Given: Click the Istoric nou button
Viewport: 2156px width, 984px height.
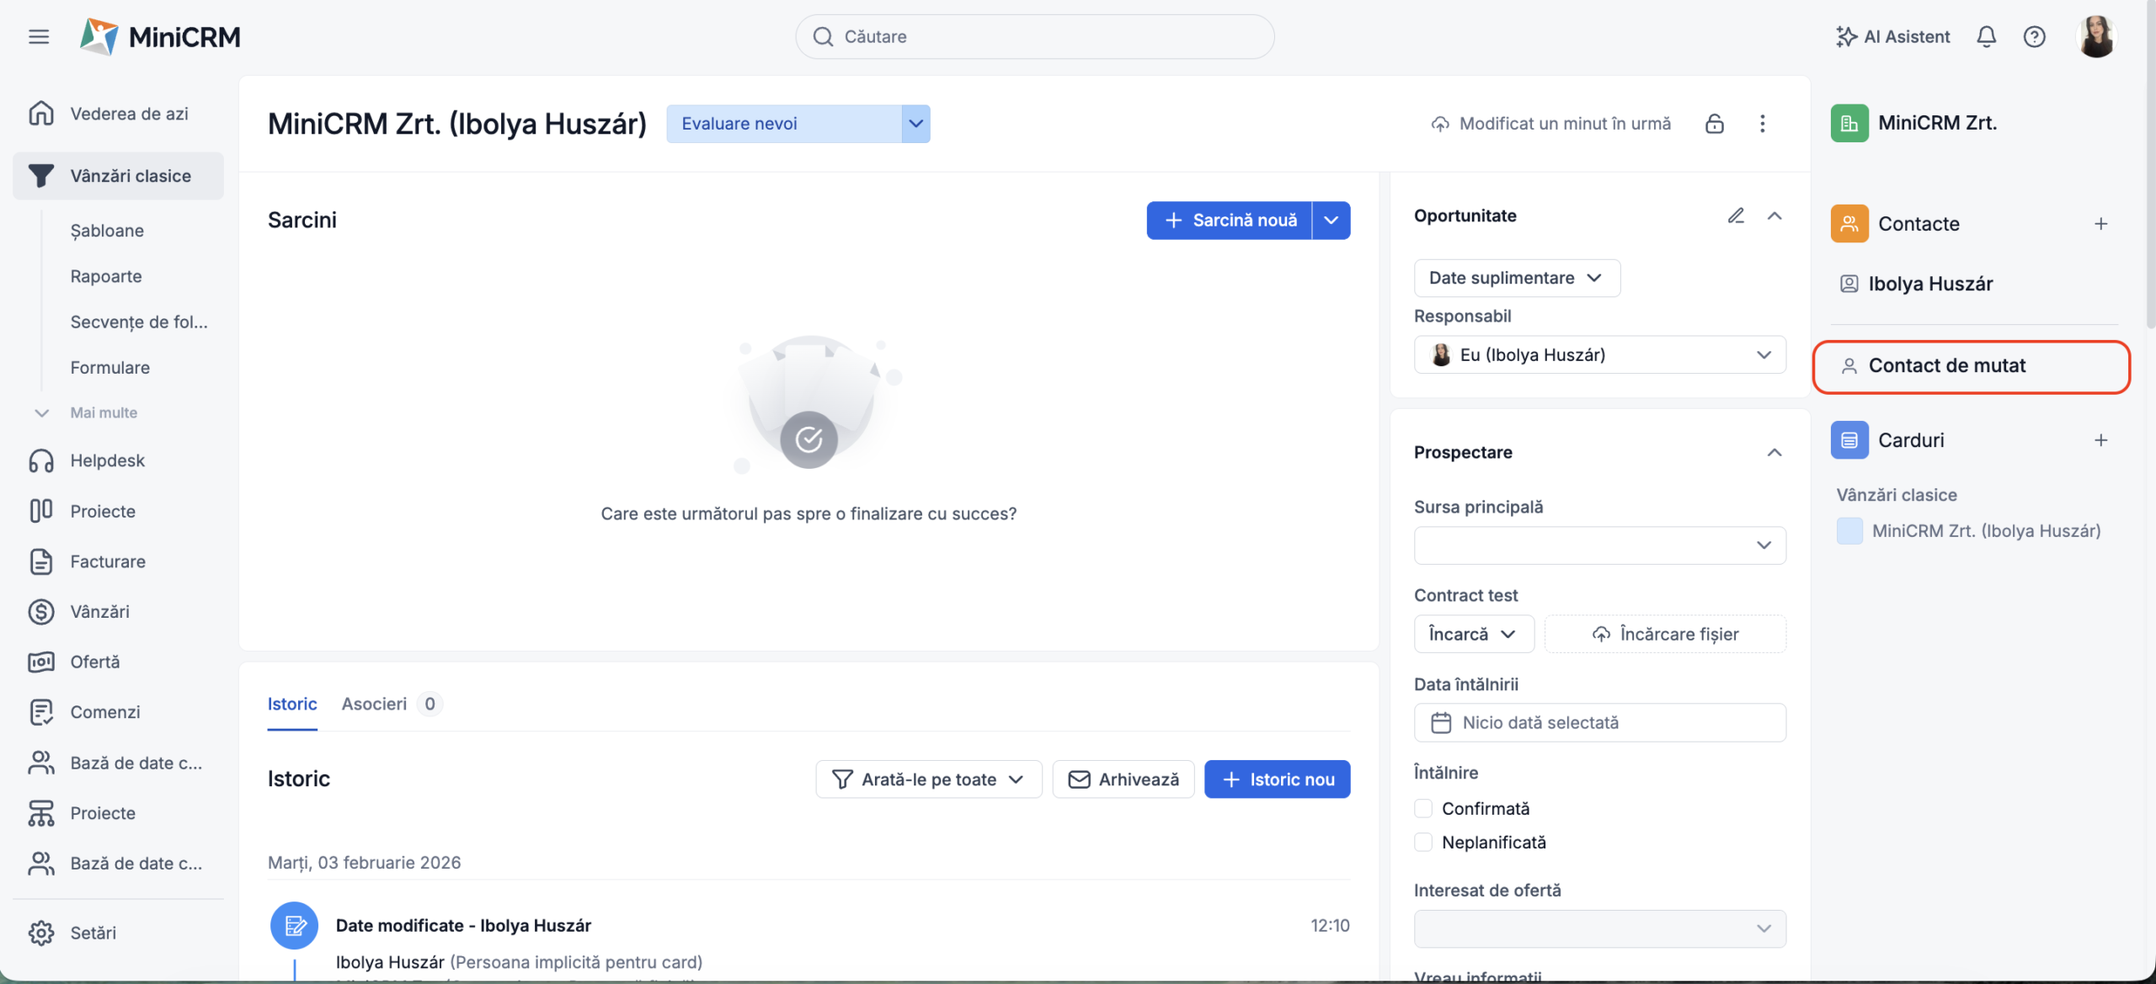Looking at the screenshot, I should tap(1277, 779).
